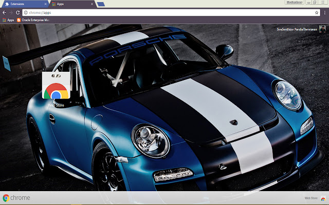The width and height of the screenshot is (329, 205).
Task: Restore down the Chrome window
Action: [x=315, y=2]
